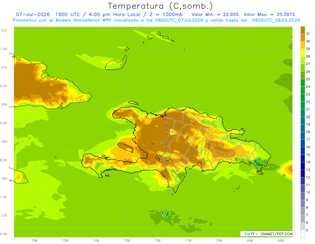Click the '72W' longitude label
315x244 pixels.
[158, 241]
